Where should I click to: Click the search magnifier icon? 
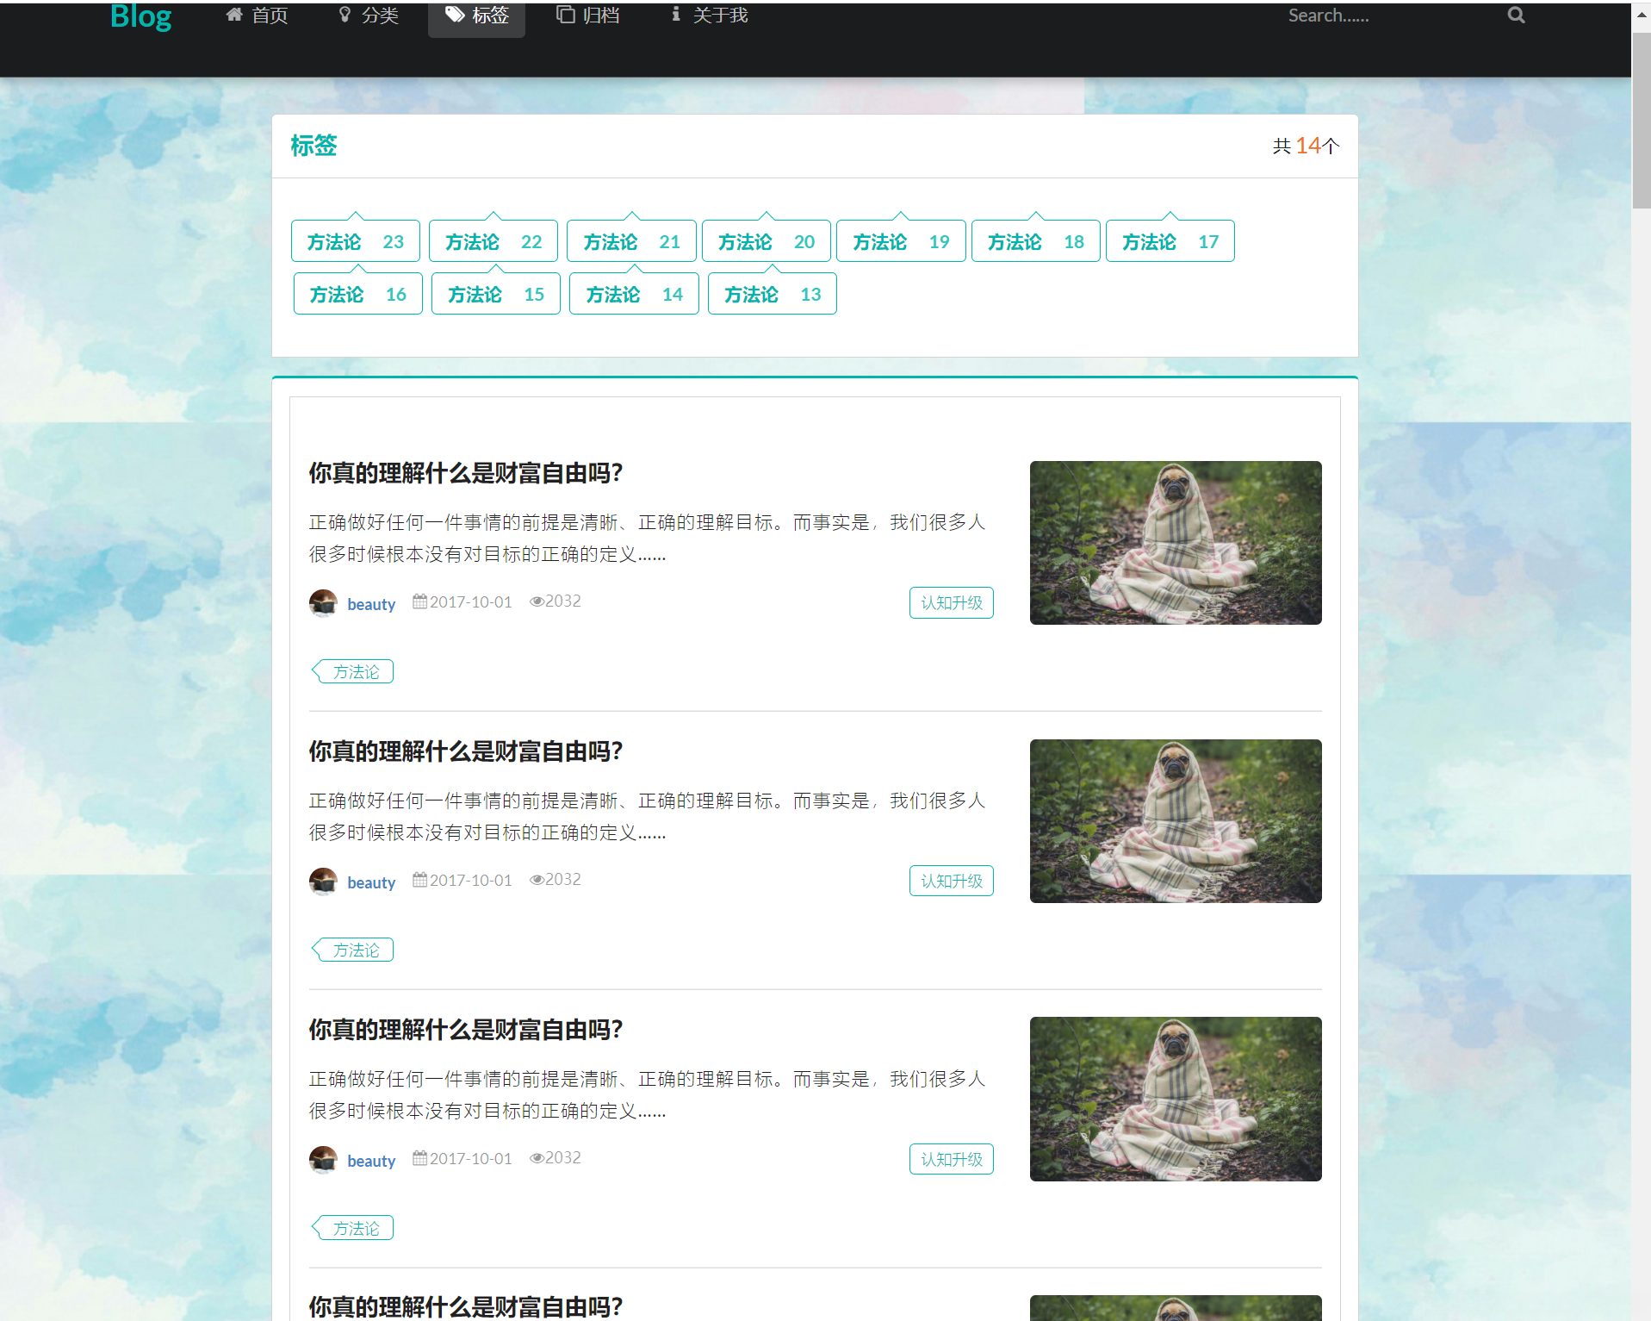pos(1514,15)
